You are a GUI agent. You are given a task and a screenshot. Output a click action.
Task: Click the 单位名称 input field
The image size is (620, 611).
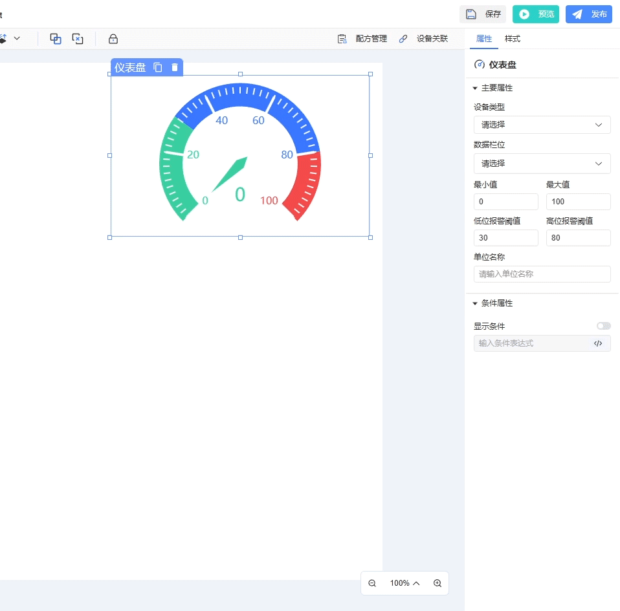[542, 274]
